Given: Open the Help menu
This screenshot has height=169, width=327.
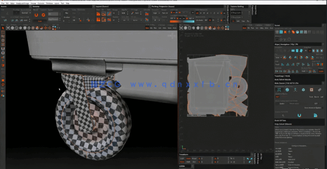Looking at the screenshot, I should click(x=67, y=4).
